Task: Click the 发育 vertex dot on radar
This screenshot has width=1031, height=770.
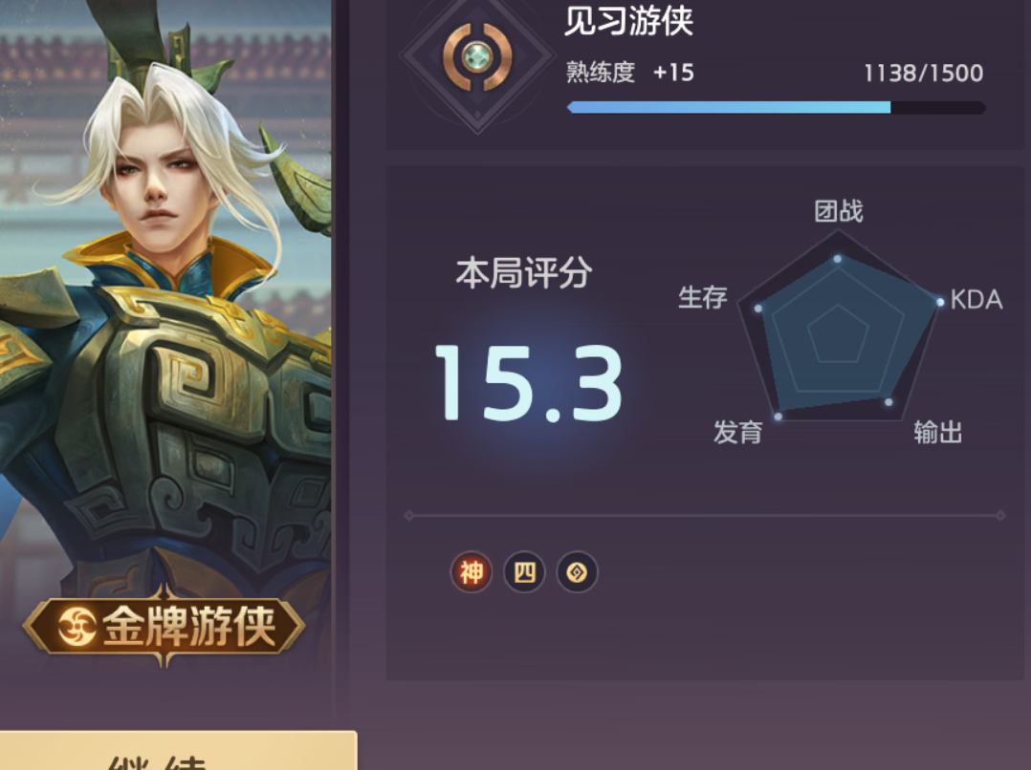Action: coord(779,416)
